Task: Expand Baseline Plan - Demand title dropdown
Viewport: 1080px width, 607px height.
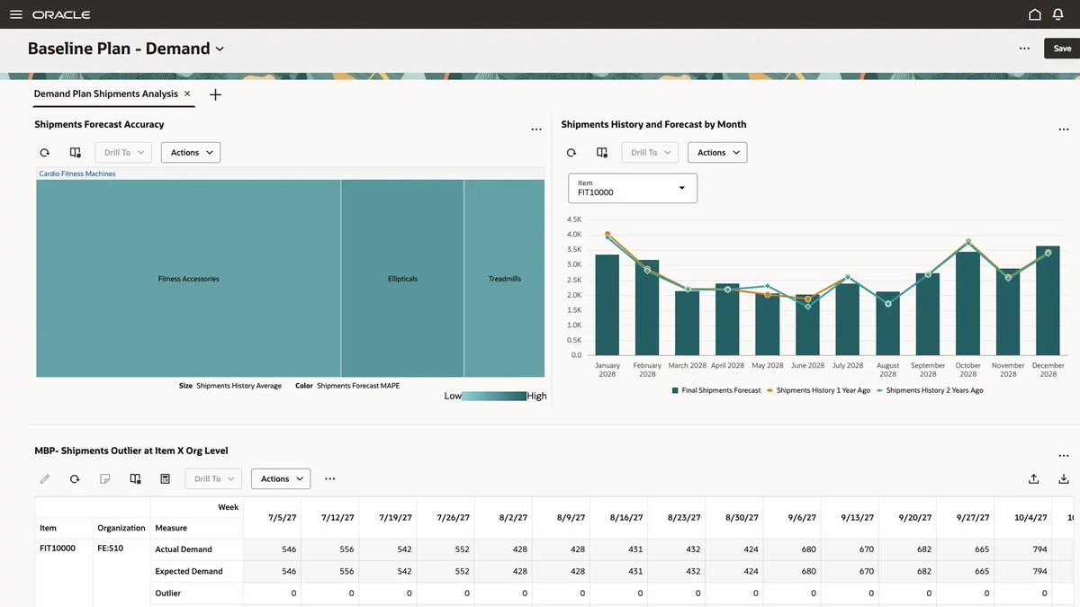Action: point(220,49)
